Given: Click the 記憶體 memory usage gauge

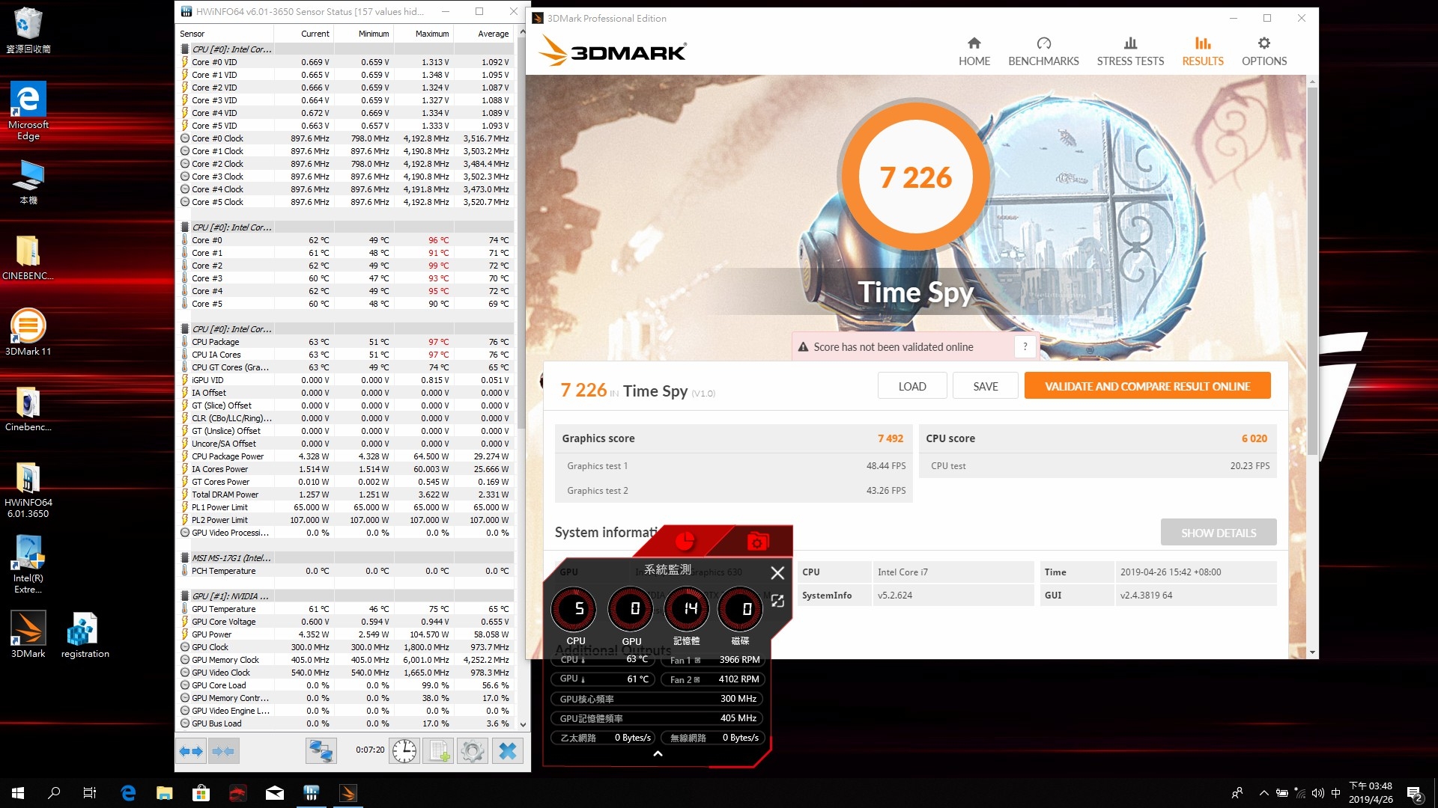Looking at the screenshot, I should 687,609.
